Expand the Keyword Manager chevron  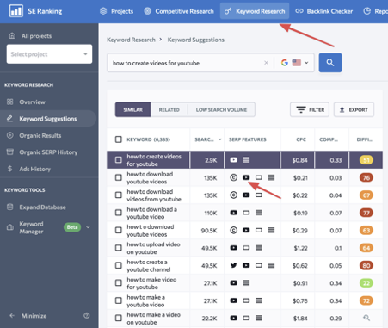[88, 227]
